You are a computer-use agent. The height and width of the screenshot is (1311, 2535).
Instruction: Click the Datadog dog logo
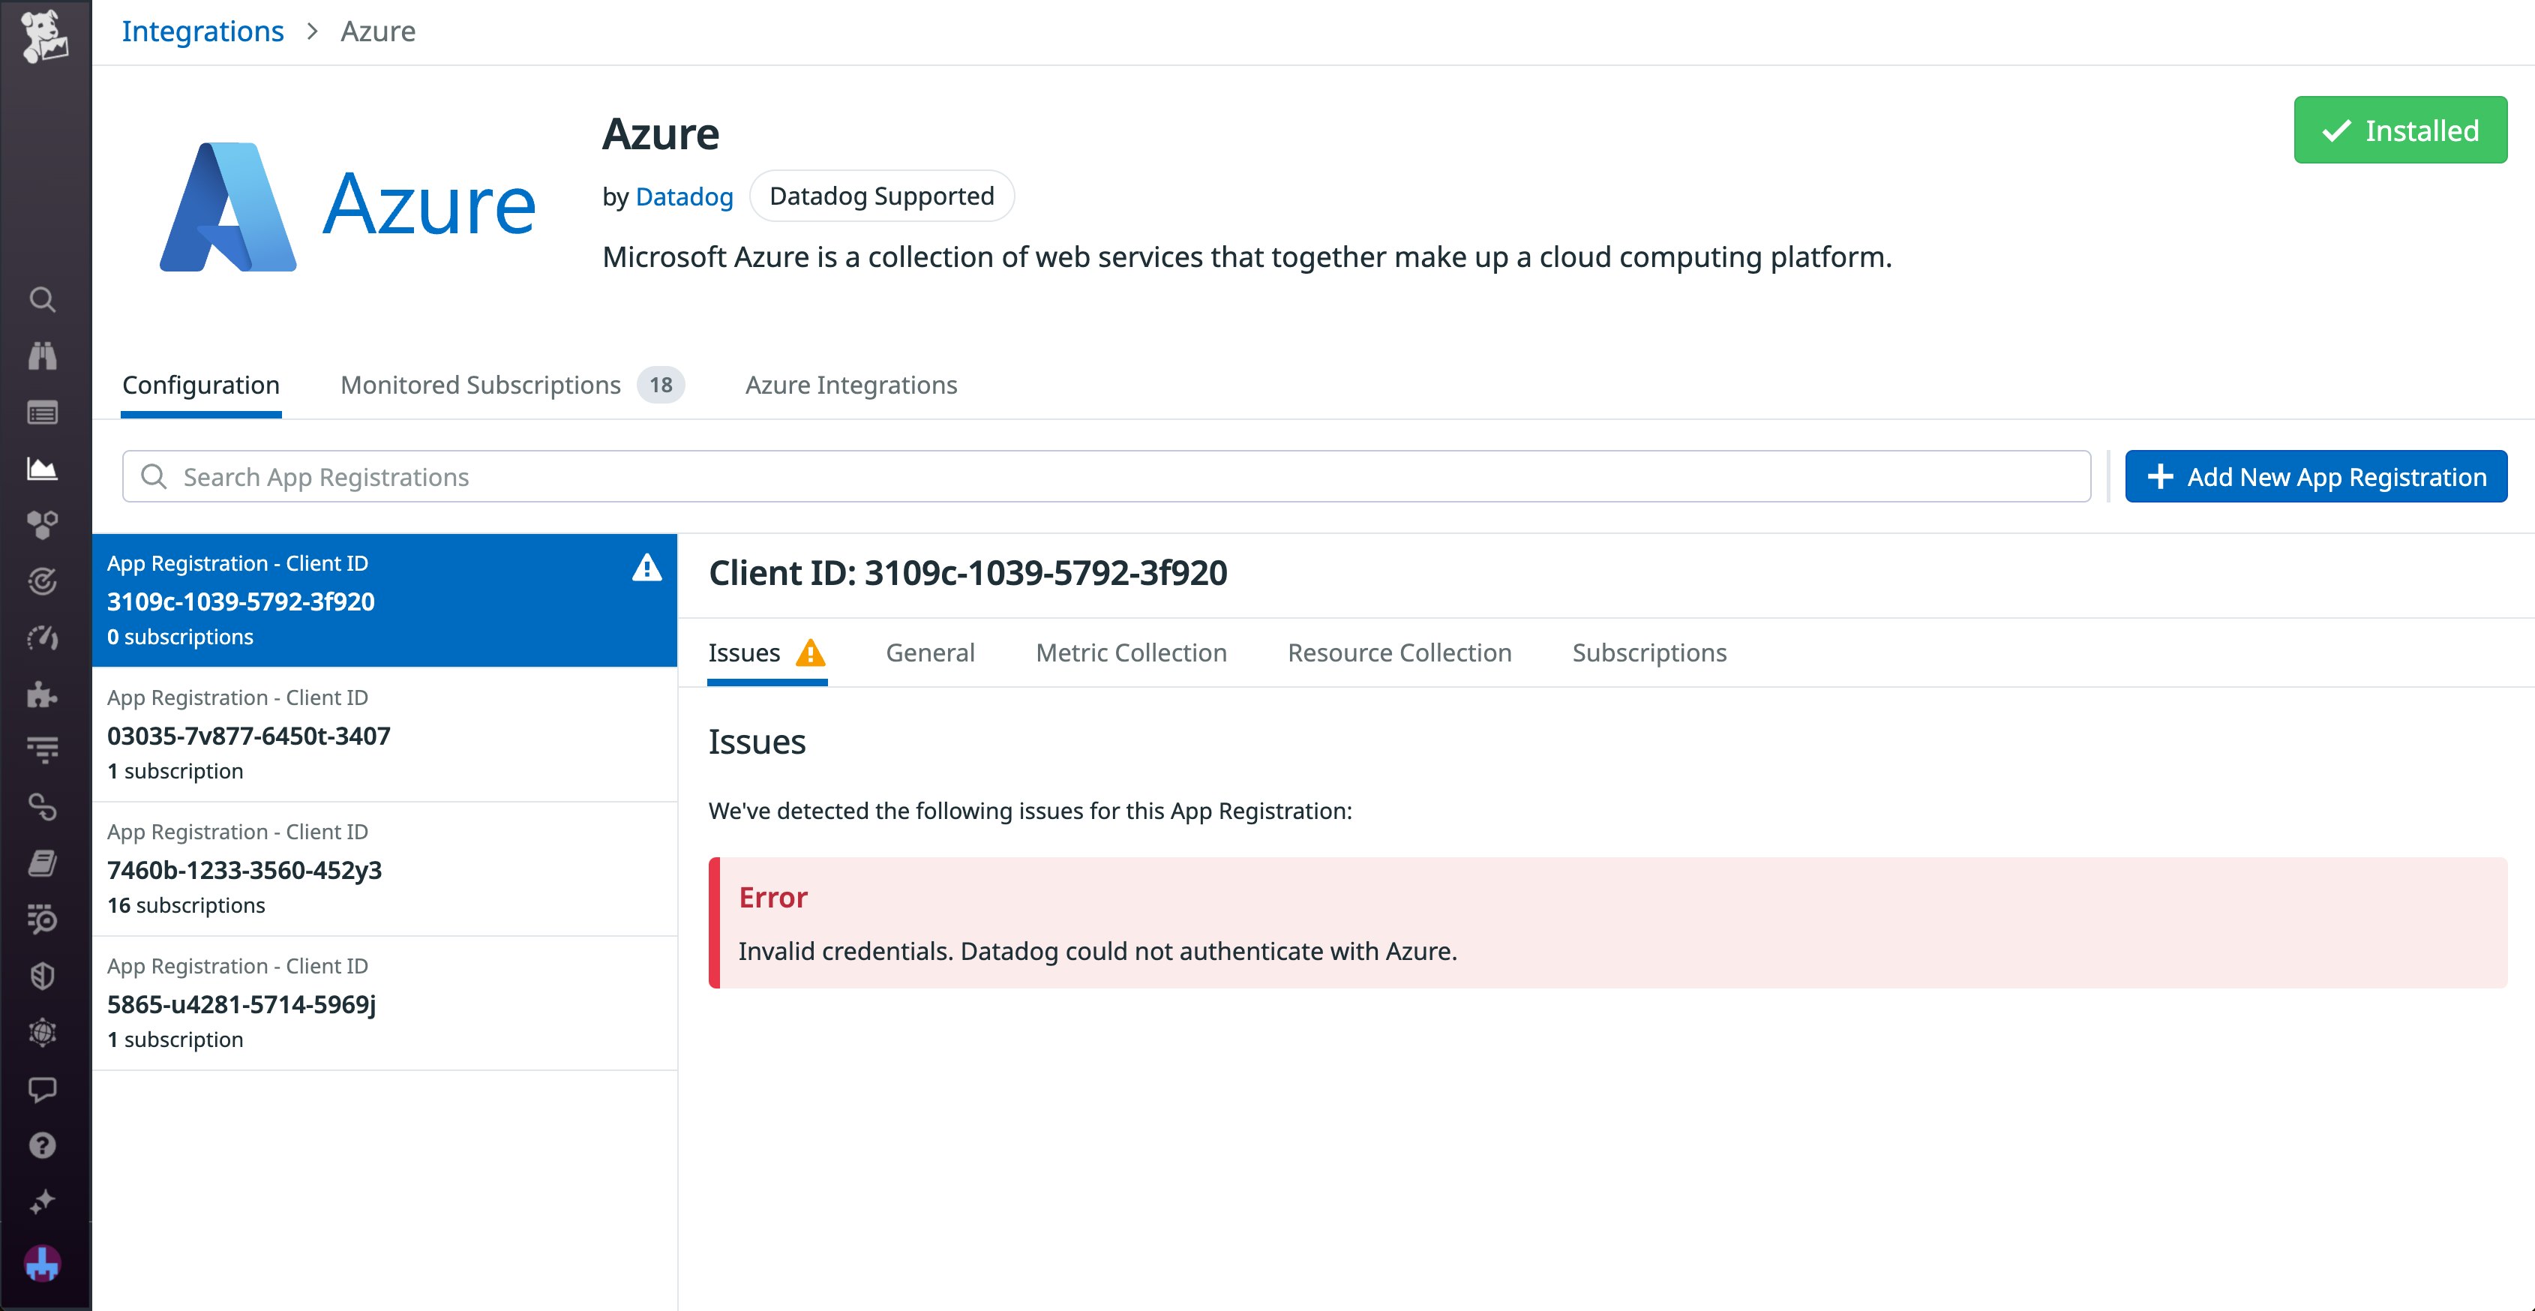point(43,35)
